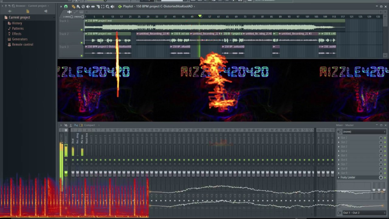The height and width of the screenshot is (219, 389).
Task: Toggle the Track 3 mute LED
Action: pyautogui.click(x=81, y=56)
